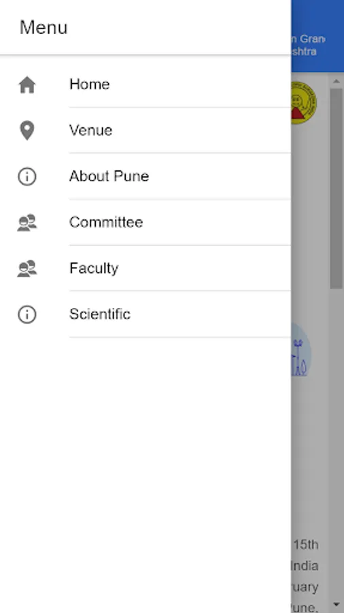Click the scrollbar up arrow
This screenshot has height=613, width=344.
click(337, 81)
